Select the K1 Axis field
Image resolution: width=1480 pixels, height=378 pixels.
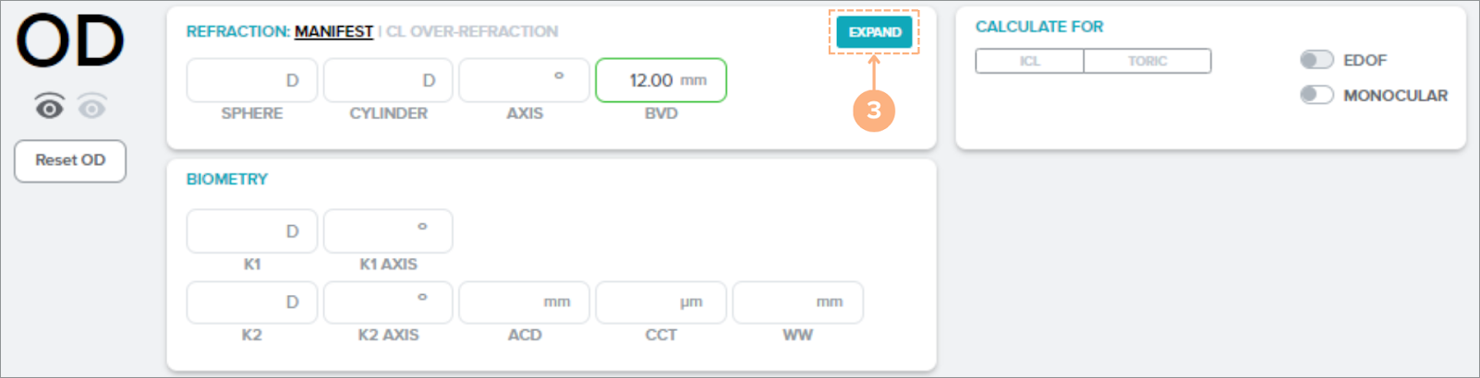click(388, 230)
